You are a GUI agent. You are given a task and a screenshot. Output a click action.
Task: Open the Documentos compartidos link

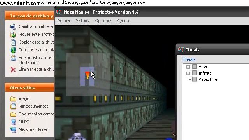coord(36,114)
